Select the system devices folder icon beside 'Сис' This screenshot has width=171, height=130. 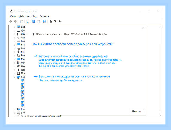point(18,109)
